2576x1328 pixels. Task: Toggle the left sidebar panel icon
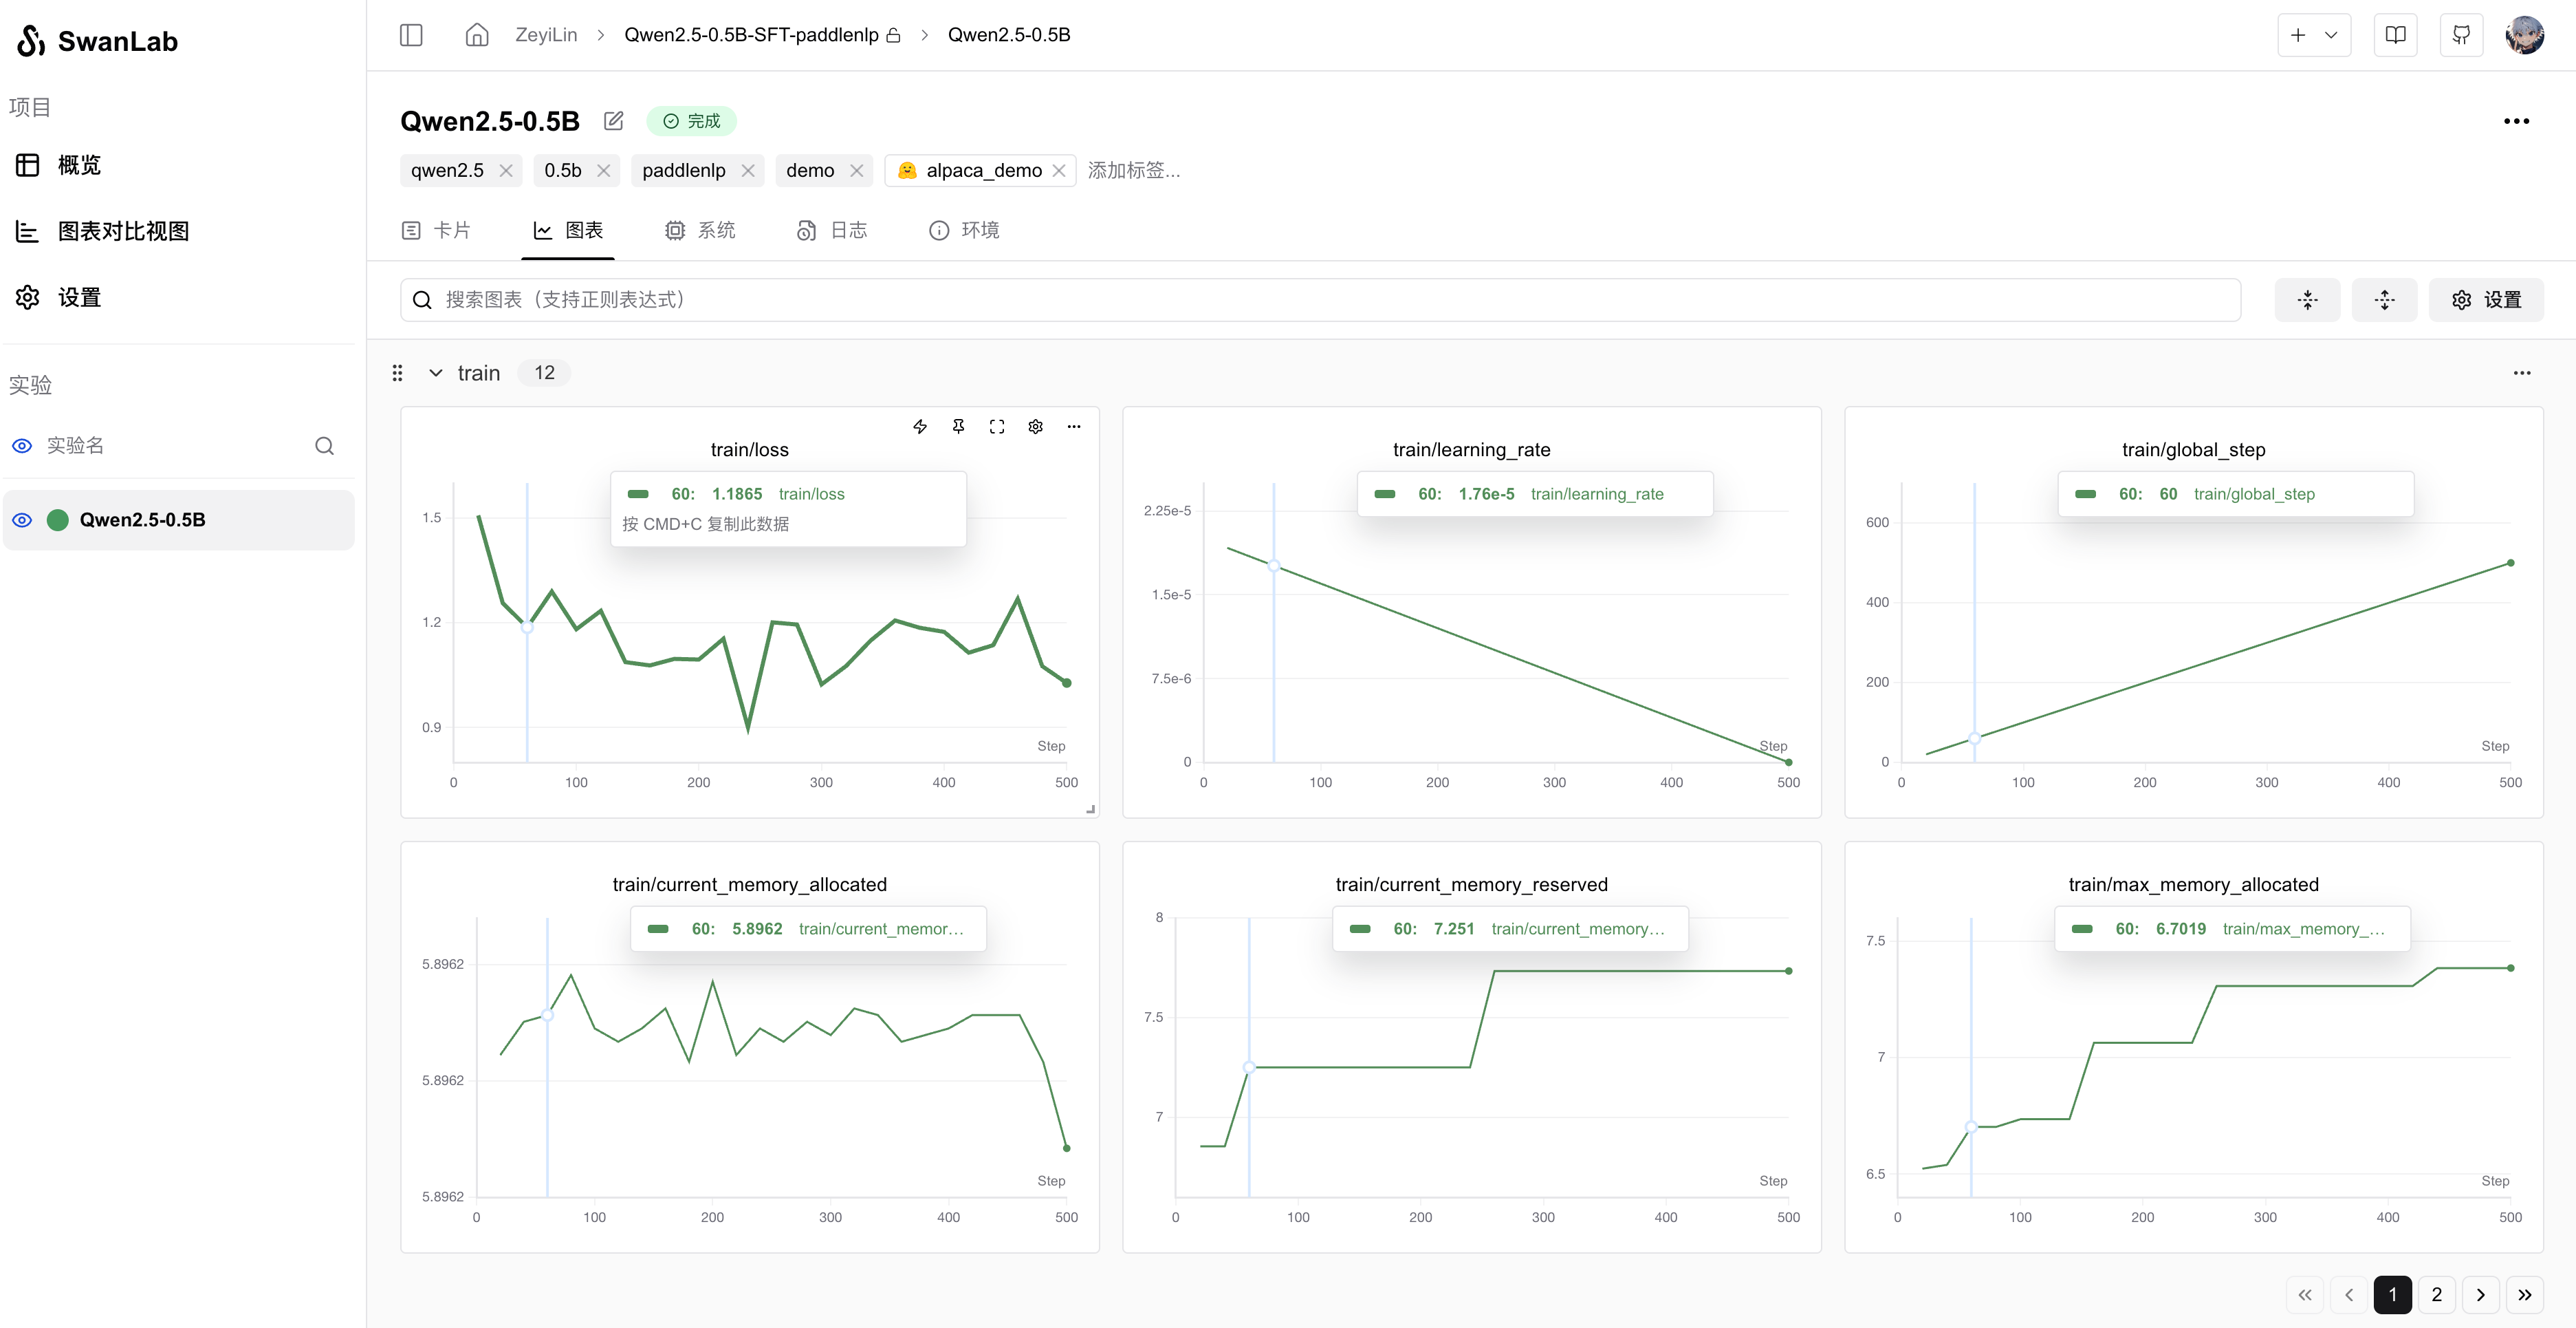[411, 35]
